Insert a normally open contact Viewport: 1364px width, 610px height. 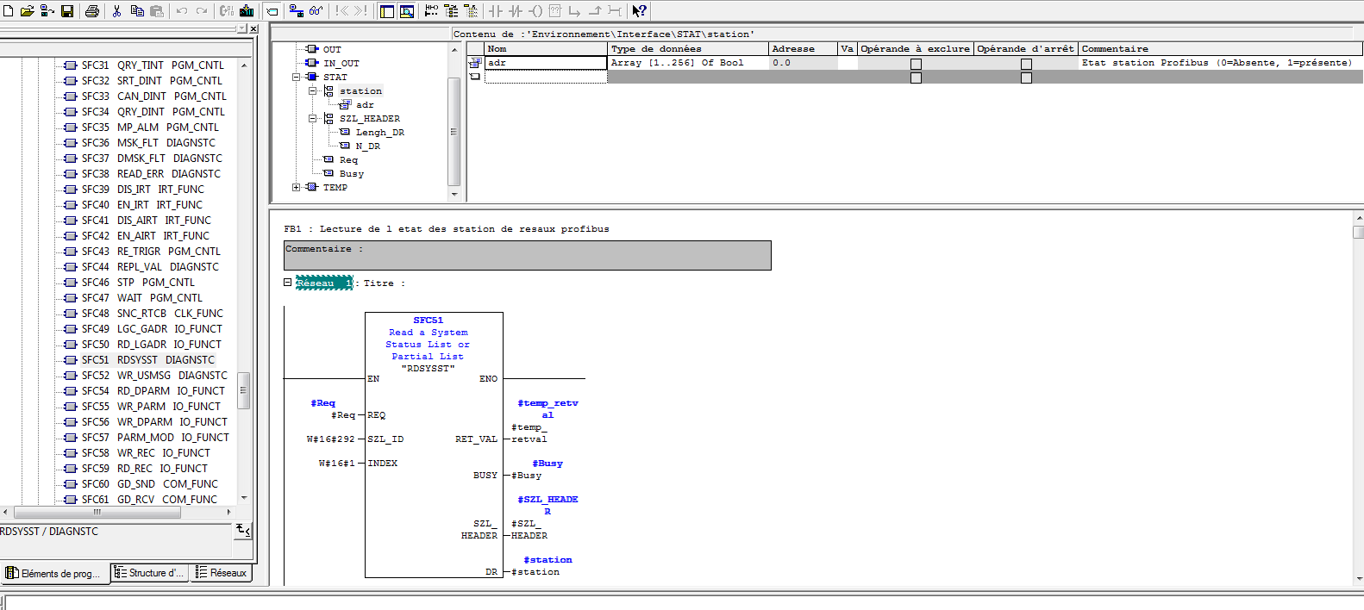tap(496, 11)
